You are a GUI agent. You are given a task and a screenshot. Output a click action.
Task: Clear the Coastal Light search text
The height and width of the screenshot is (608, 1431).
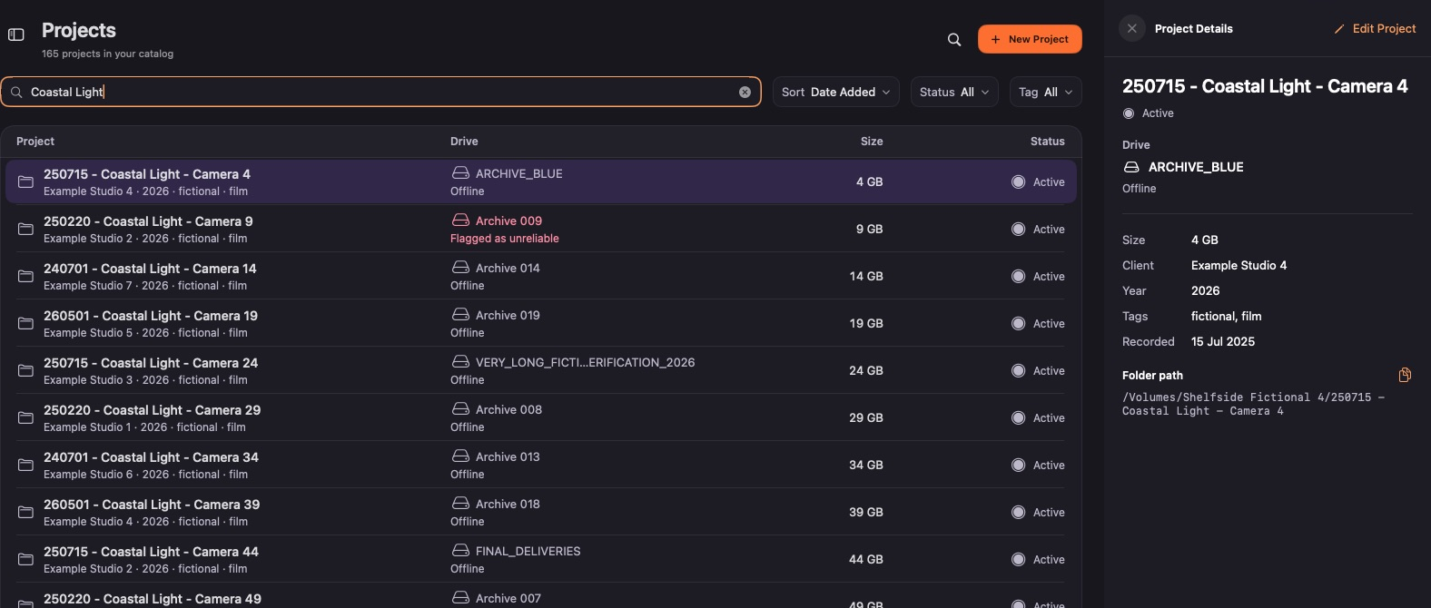[x=745, y=92]
